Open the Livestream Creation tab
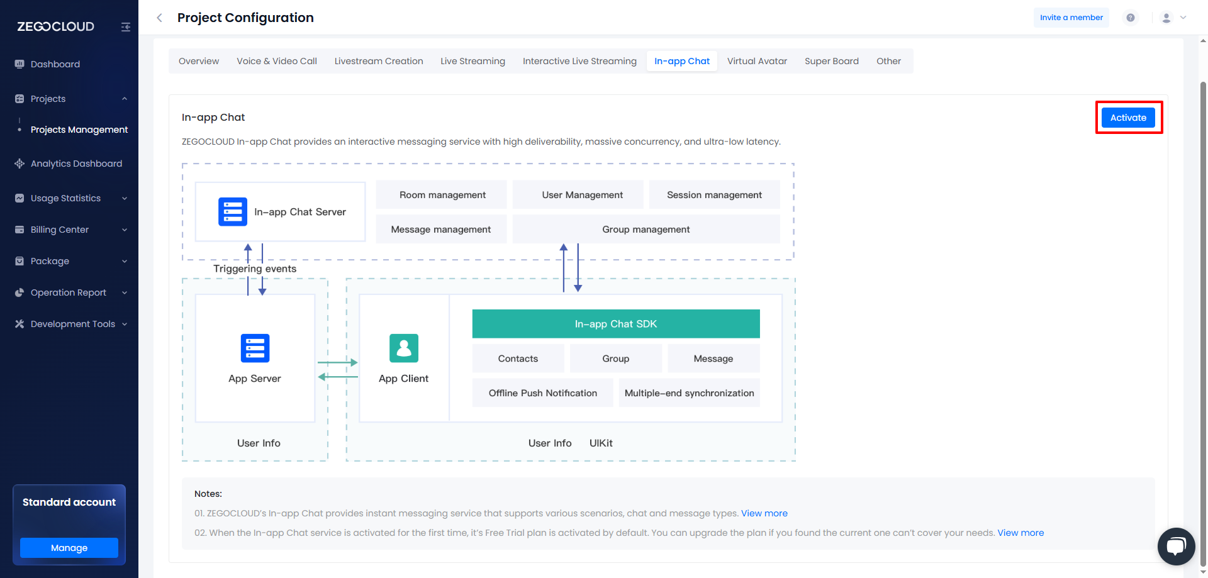Image resolution: width=1208 pixels, height=578 pixels. [379, 61]
